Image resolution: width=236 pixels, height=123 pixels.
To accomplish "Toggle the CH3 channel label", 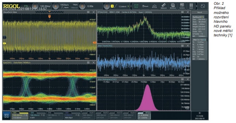I will tap(50, 113).
